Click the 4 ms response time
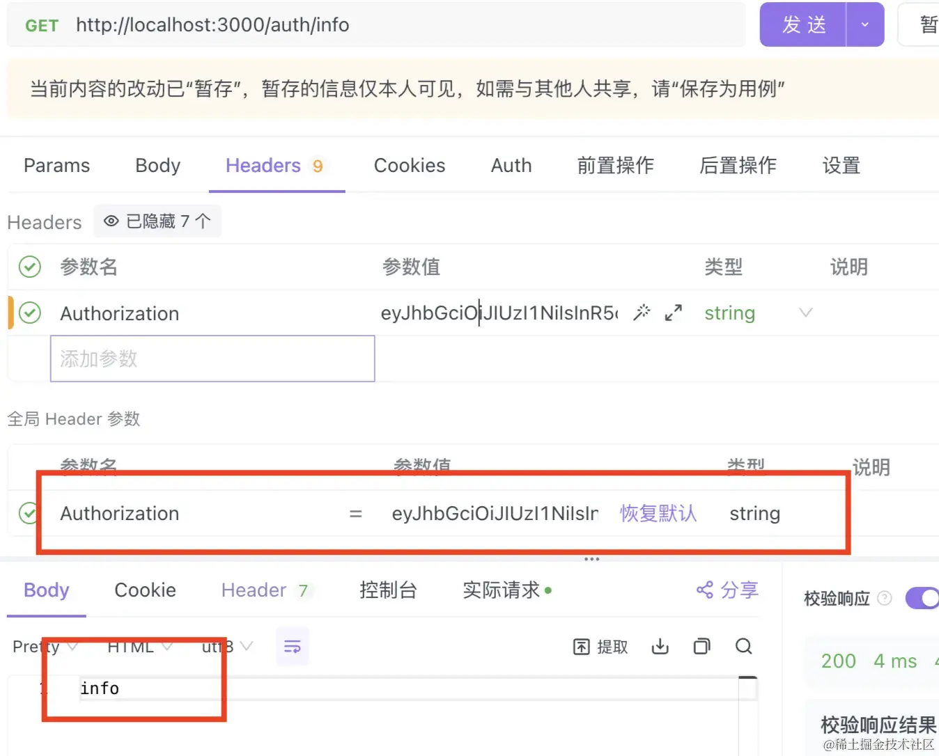 [896, 661]
